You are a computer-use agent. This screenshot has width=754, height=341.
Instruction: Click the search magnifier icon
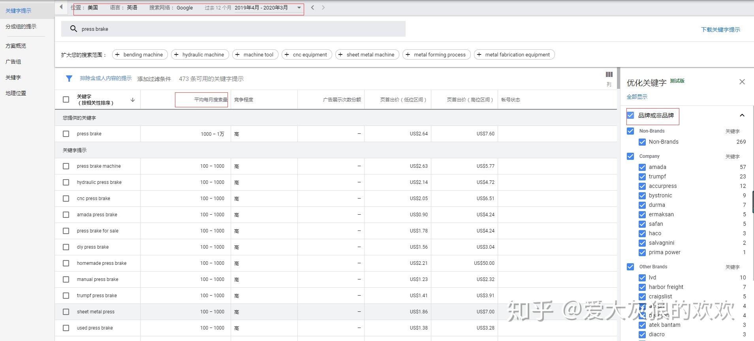(x=73, y=29)
